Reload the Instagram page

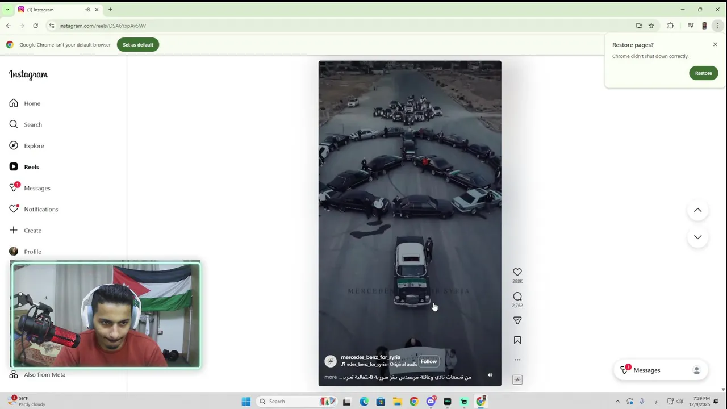click(x=36, y=26)
